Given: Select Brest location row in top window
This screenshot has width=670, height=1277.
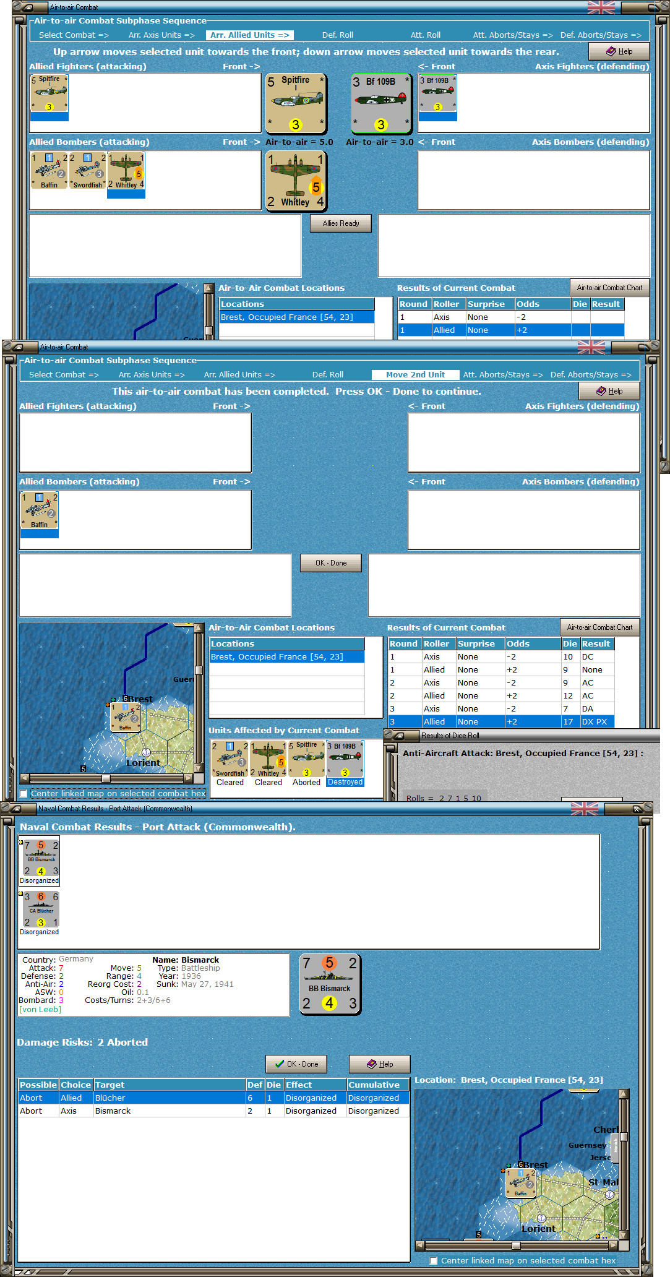Looking at the screenshot, I should pos(297,317).
